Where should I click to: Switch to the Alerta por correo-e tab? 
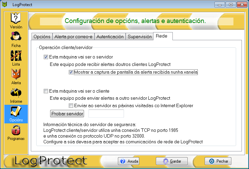(74, 37)
